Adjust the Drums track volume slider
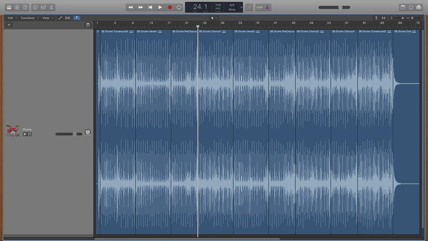 75,134
